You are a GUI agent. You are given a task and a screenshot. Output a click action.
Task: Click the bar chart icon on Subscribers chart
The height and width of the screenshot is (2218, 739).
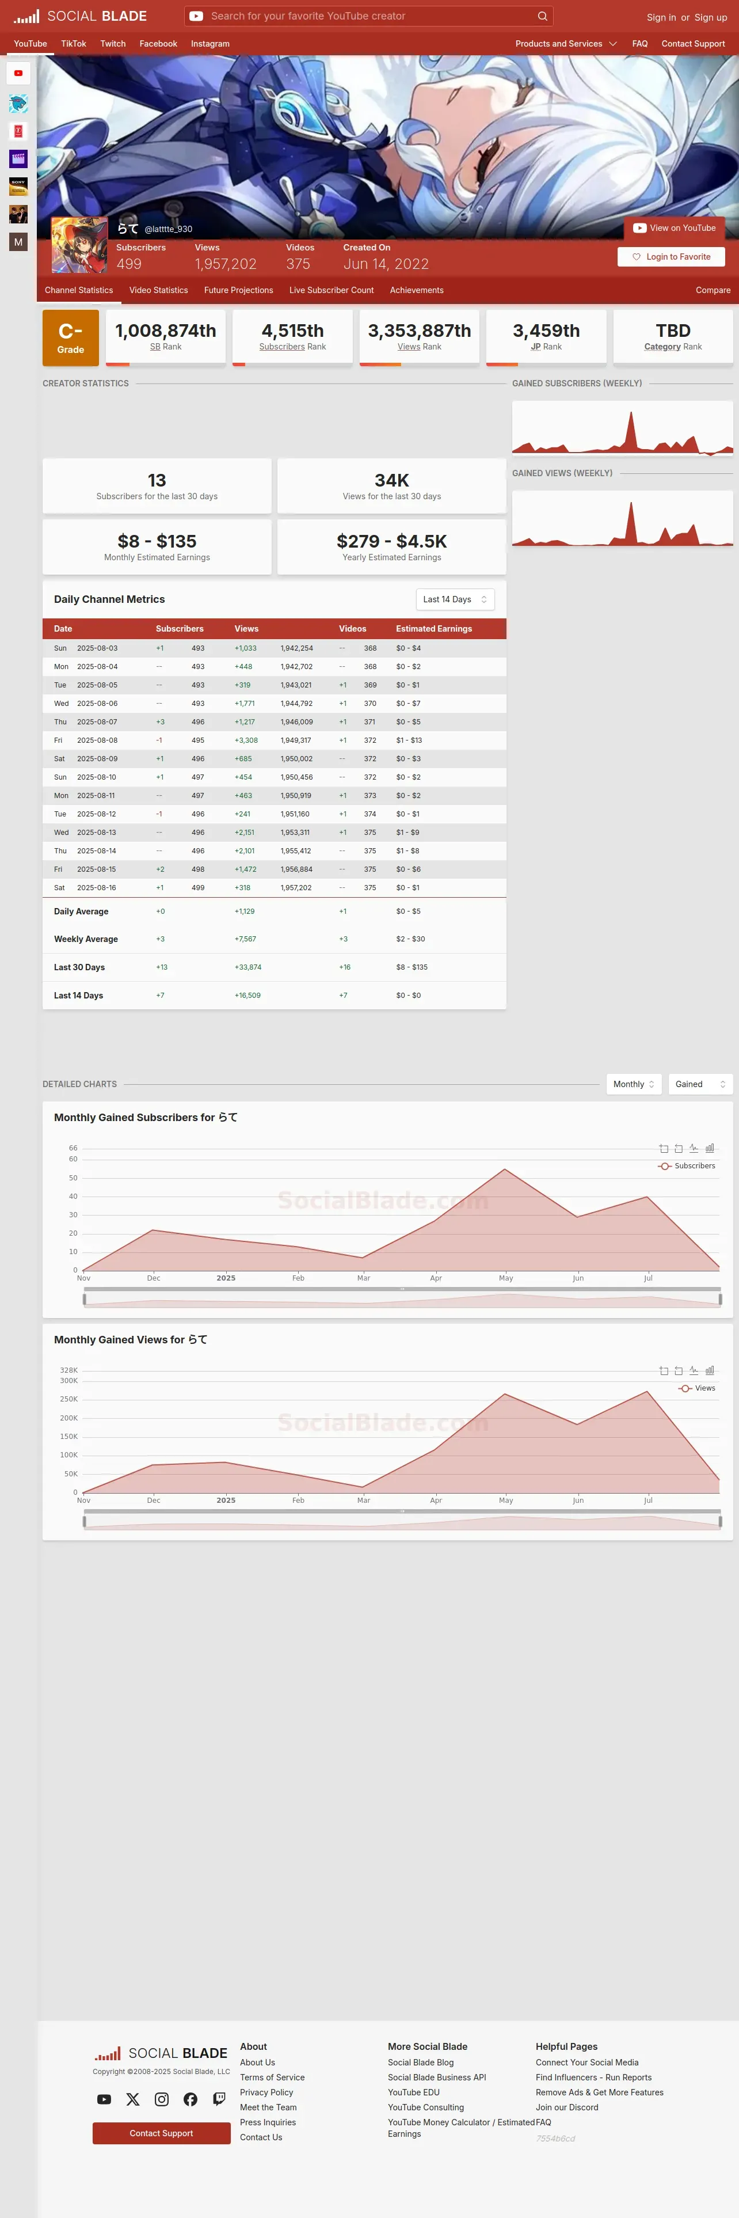pos(710,1148)
